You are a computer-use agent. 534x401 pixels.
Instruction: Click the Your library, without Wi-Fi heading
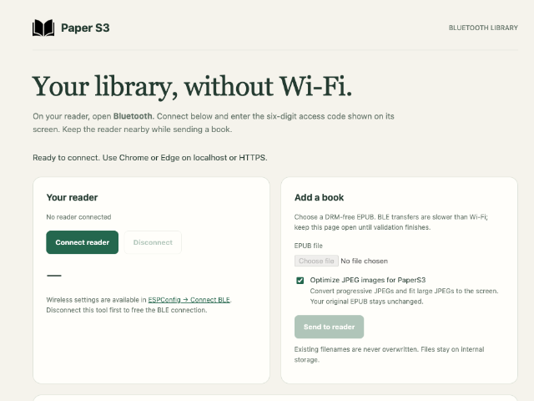point(192,87)
